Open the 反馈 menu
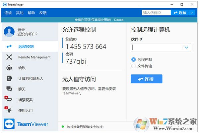 click(43, 13)
